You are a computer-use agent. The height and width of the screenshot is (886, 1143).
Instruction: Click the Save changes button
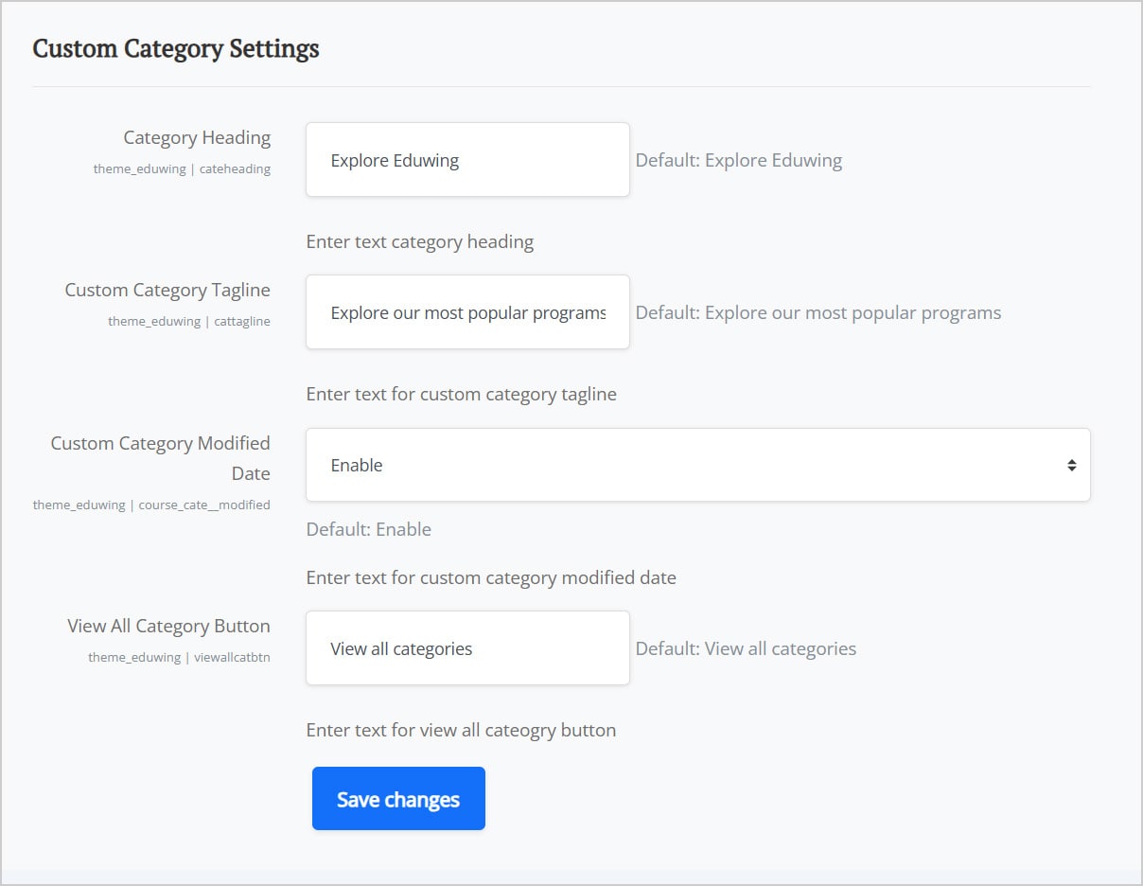click(397, 798)
